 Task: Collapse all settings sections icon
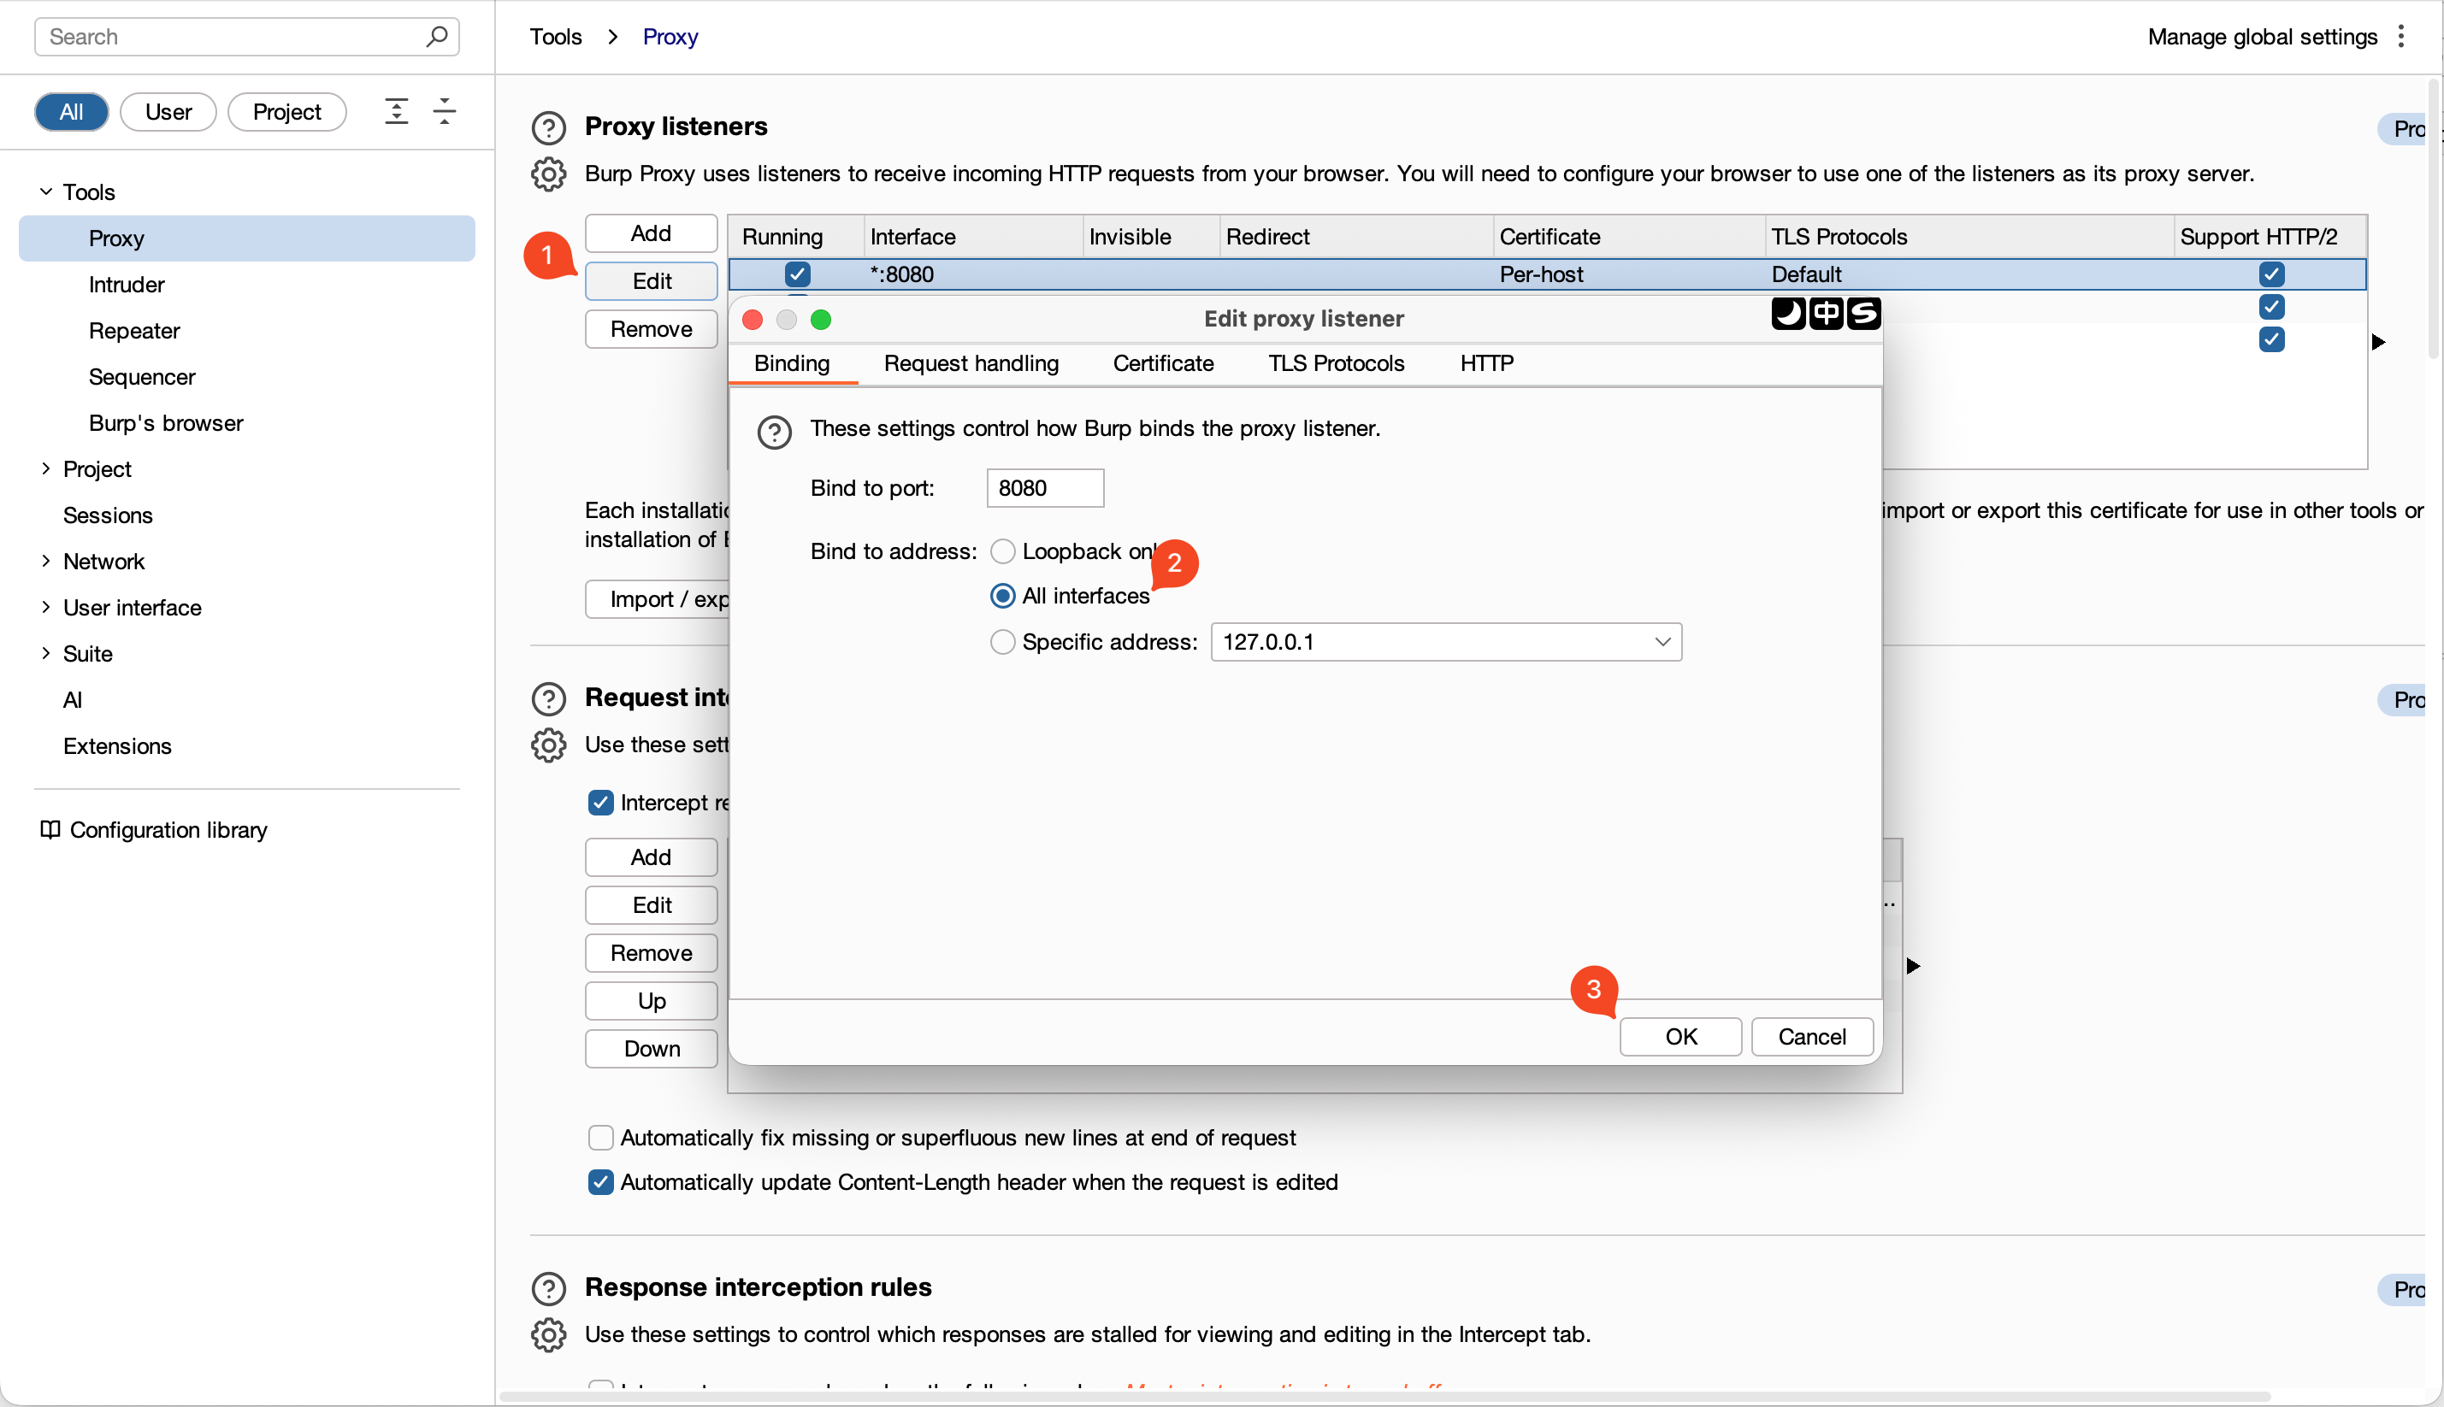tap(444, 111)
